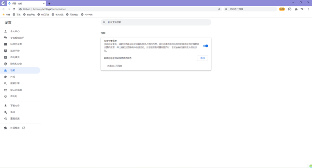Screen dimensions: 312x168
Task: Open the three-dot browser menu
Action: (x=308, y=9)
